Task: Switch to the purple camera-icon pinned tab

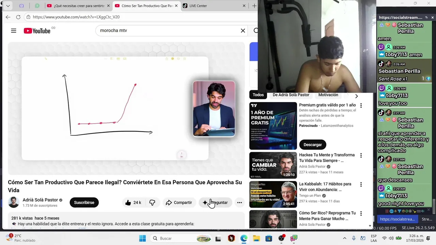Action: point(21,6)
